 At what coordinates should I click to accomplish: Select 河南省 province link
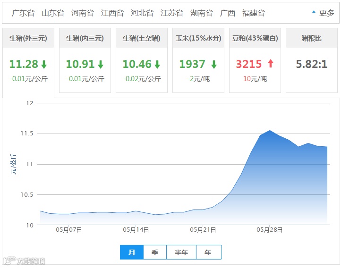(83, 13)
